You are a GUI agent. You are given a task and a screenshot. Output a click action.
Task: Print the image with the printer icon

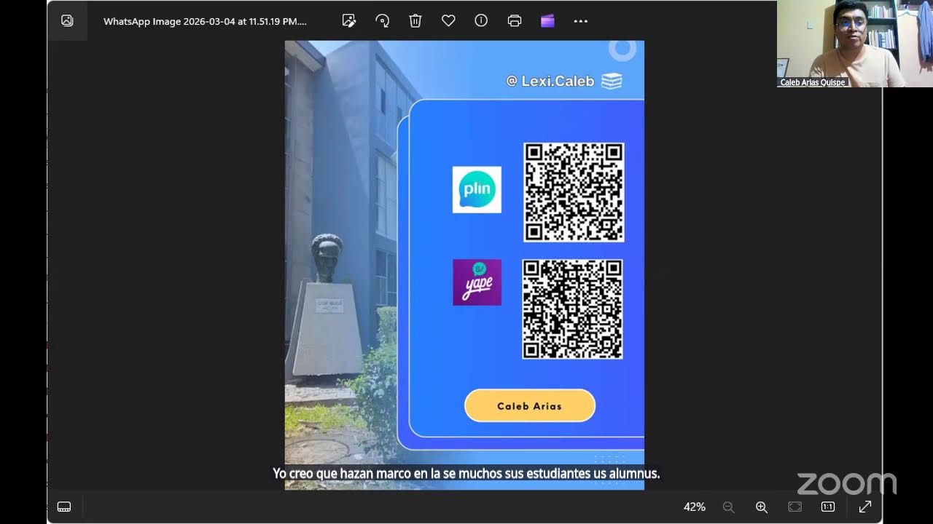(x=515, y=21)
